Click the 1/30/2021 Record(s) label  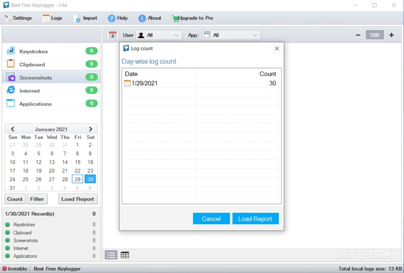(x=30, y=214)
